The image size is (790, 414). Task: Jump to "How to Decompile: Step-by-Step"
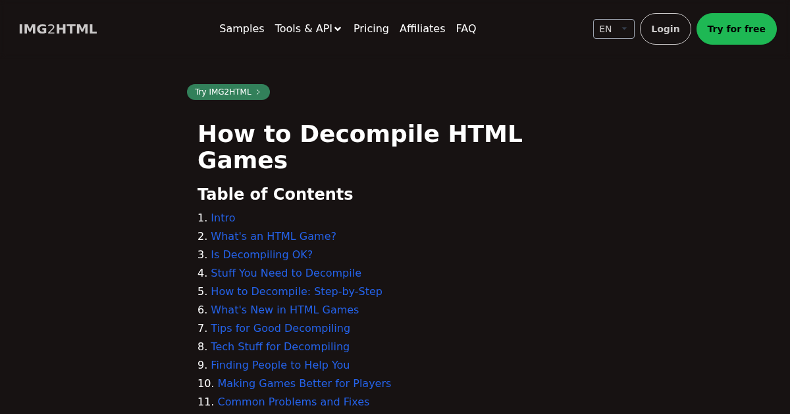point(296,292)
